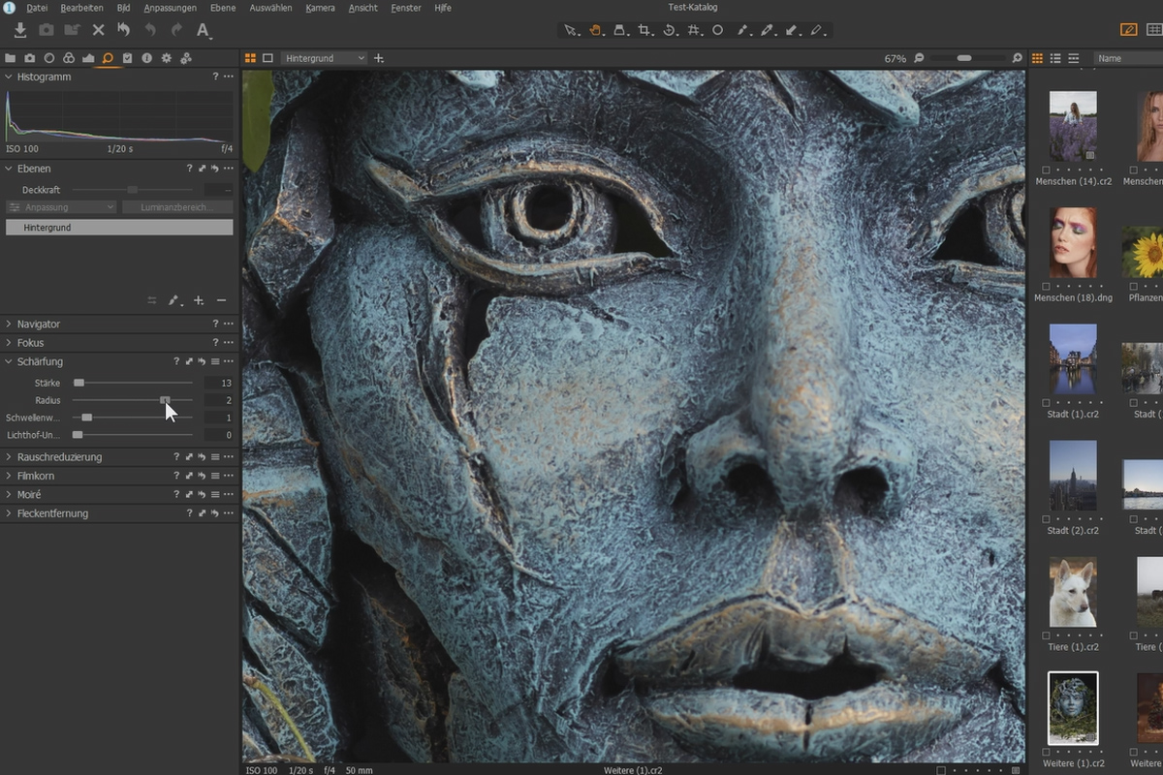This screenshot has width=1163, height=775.
Task: Click the Undo arrow icon
Action: 149,30
